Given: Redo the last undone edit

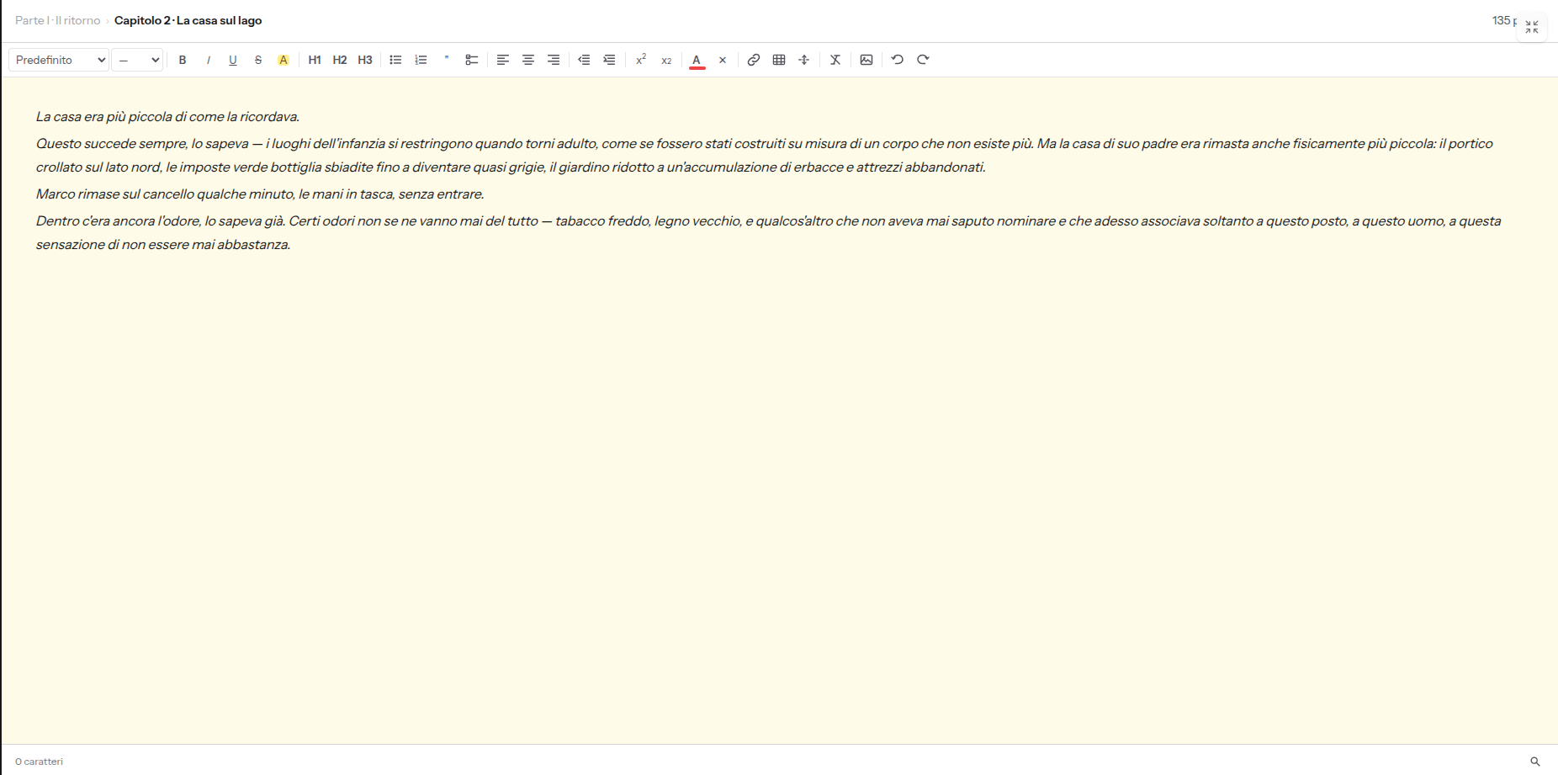Looking at the screenshot, I should click(x=923, y=60).
